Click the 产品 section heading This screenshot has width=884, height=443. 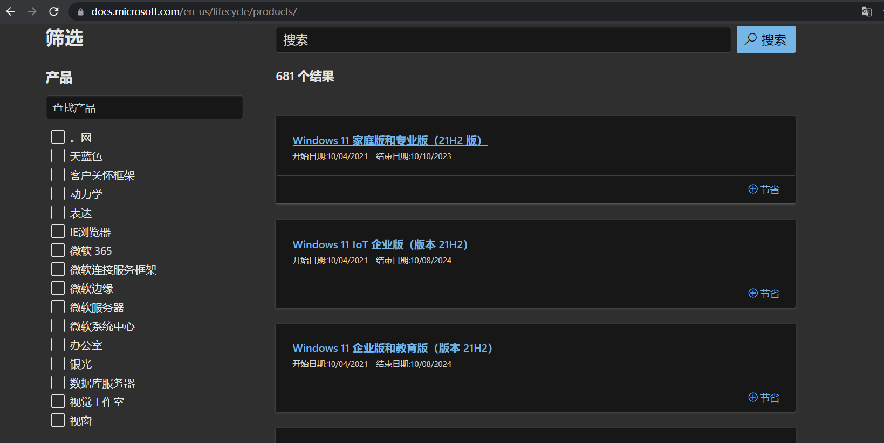pos(59,77)
